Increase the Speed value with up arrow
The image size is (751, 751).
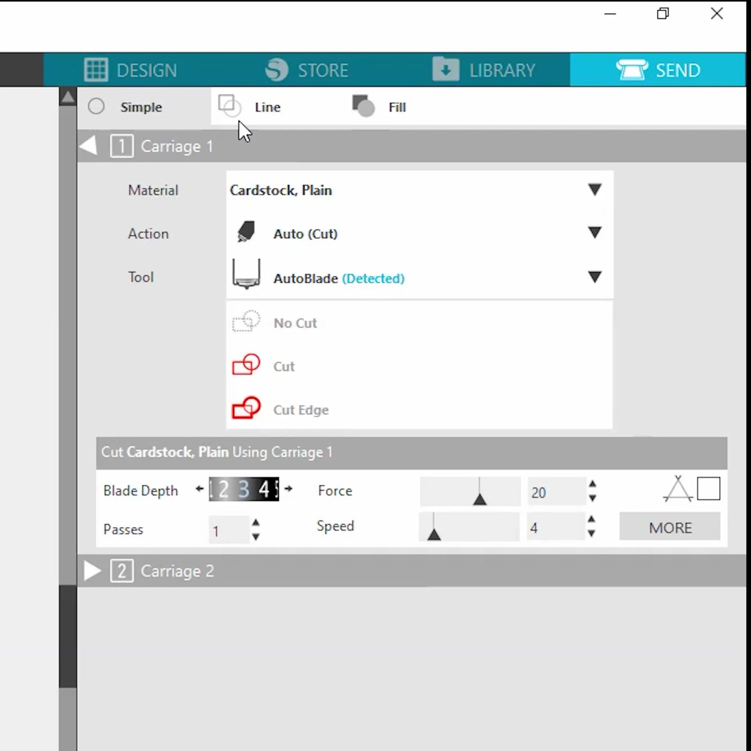click(x=592, y=519)
